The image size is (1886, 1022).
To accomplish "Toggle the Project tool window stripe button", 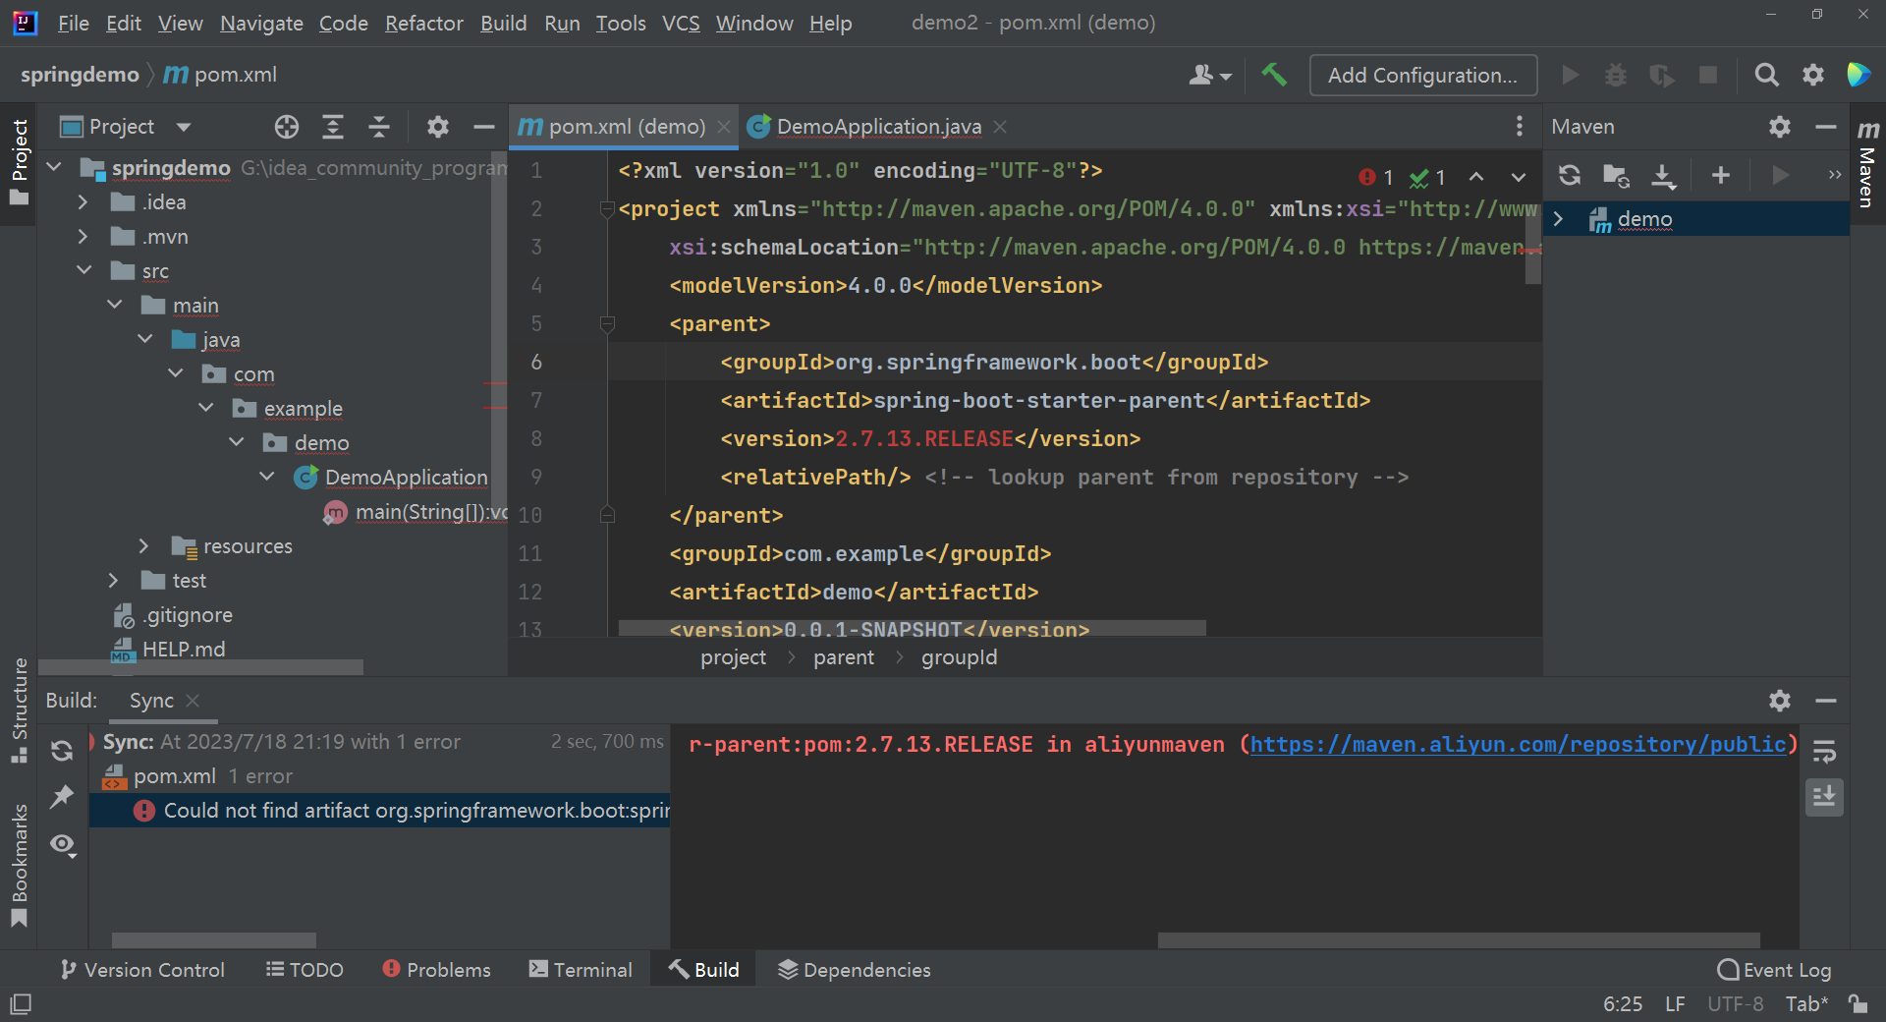I will tap(19, 162).
